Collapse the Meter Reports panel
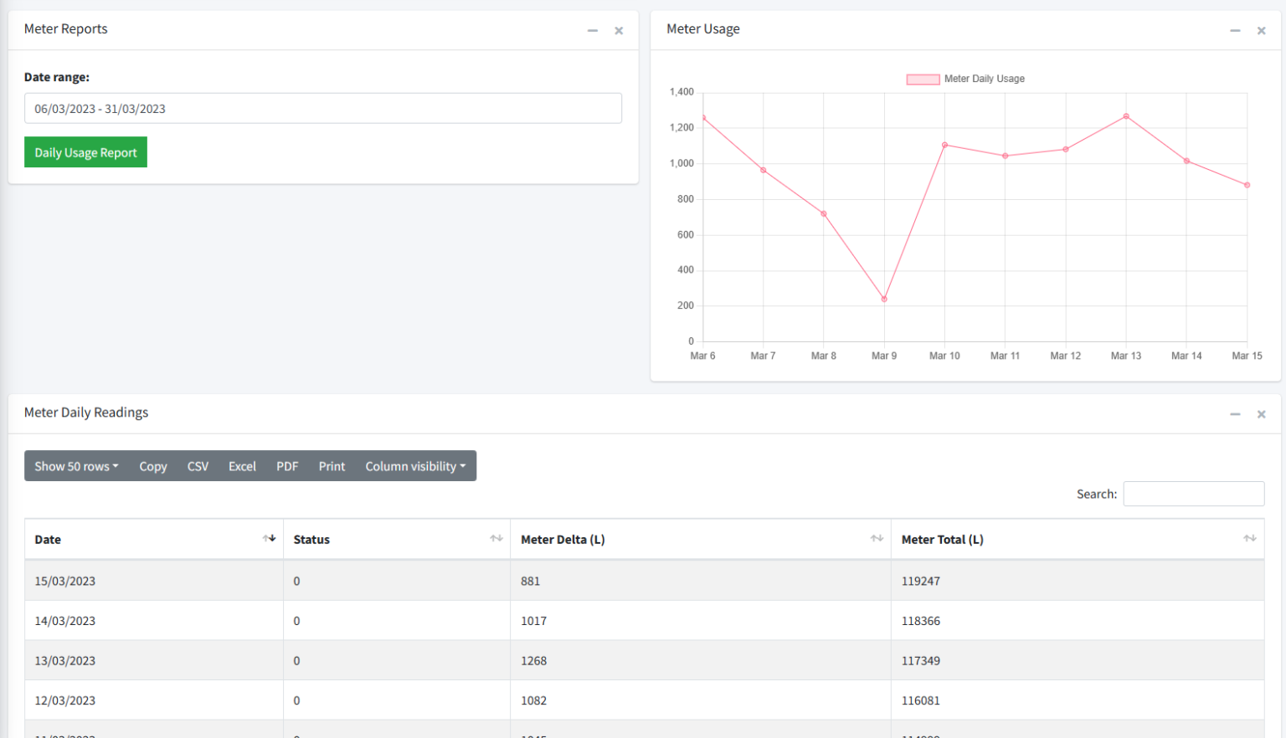 pos(593,29)
